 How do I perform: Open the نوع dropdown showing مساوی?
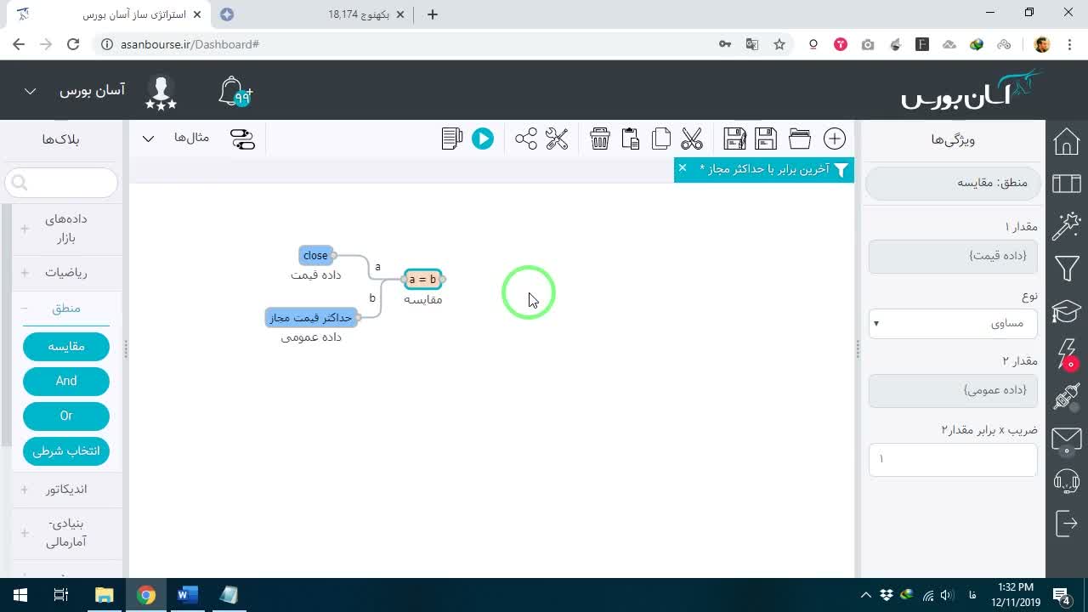coord(953,324)
